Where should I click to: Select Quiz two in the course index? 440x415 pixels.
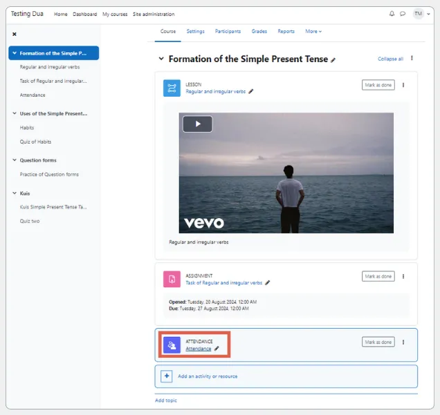pyautogui.click(x=30, y=221)
